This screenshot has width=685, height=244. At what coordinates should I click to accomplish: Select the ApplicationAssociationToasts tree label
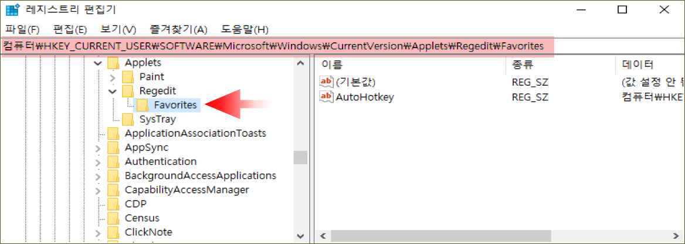195,133
